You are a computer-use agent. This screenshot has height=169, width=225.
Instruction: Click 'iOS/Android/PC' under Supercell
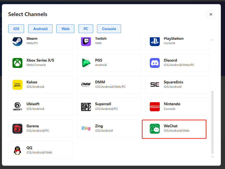click(106, 109)
